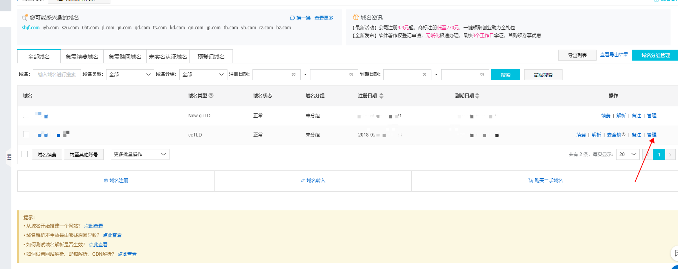Screen dimensions: 678x269
Task: Click the 域名转入 button
Action: (313, 181)
